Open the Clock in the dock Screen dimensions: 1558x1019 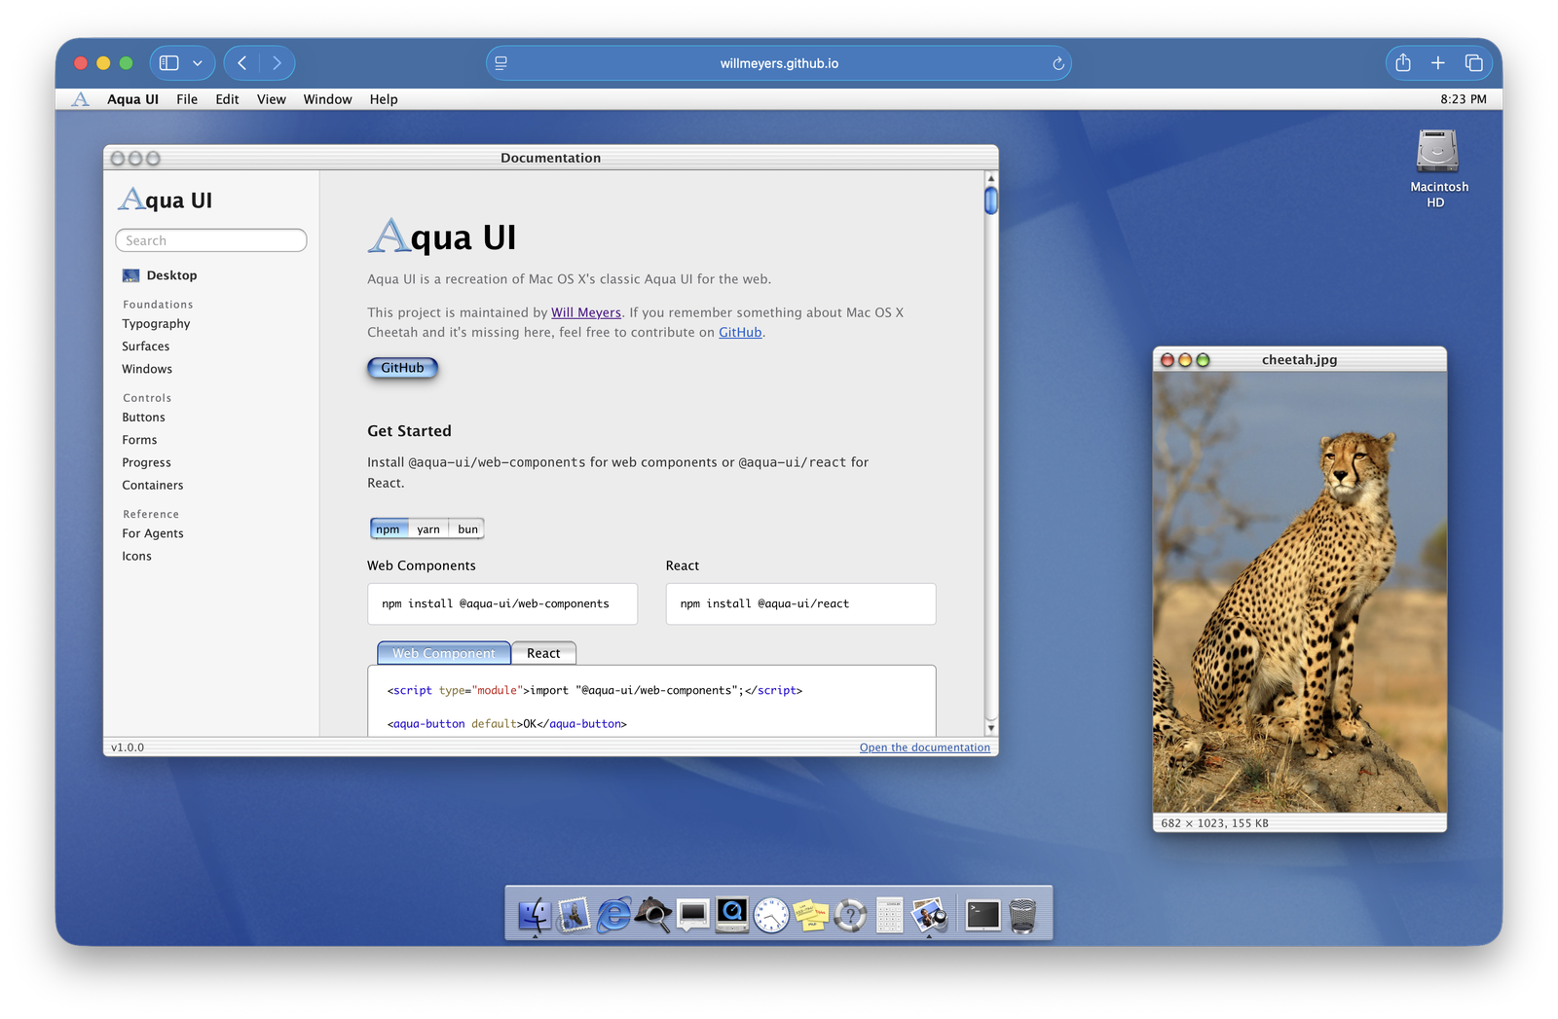point(771,915)
